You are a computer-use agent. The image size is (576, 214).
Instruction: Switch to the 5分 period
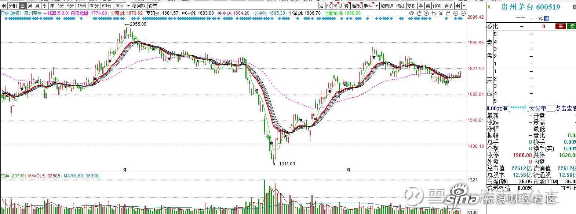(71, 6)
